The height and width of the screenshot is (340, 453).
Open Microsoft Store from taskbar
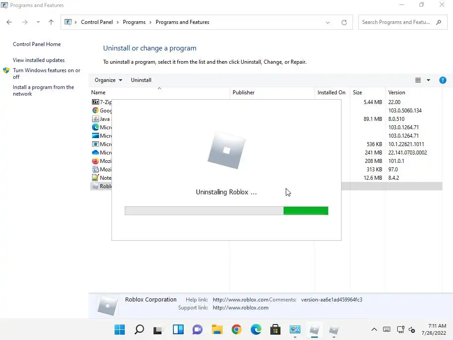point(275,329)
